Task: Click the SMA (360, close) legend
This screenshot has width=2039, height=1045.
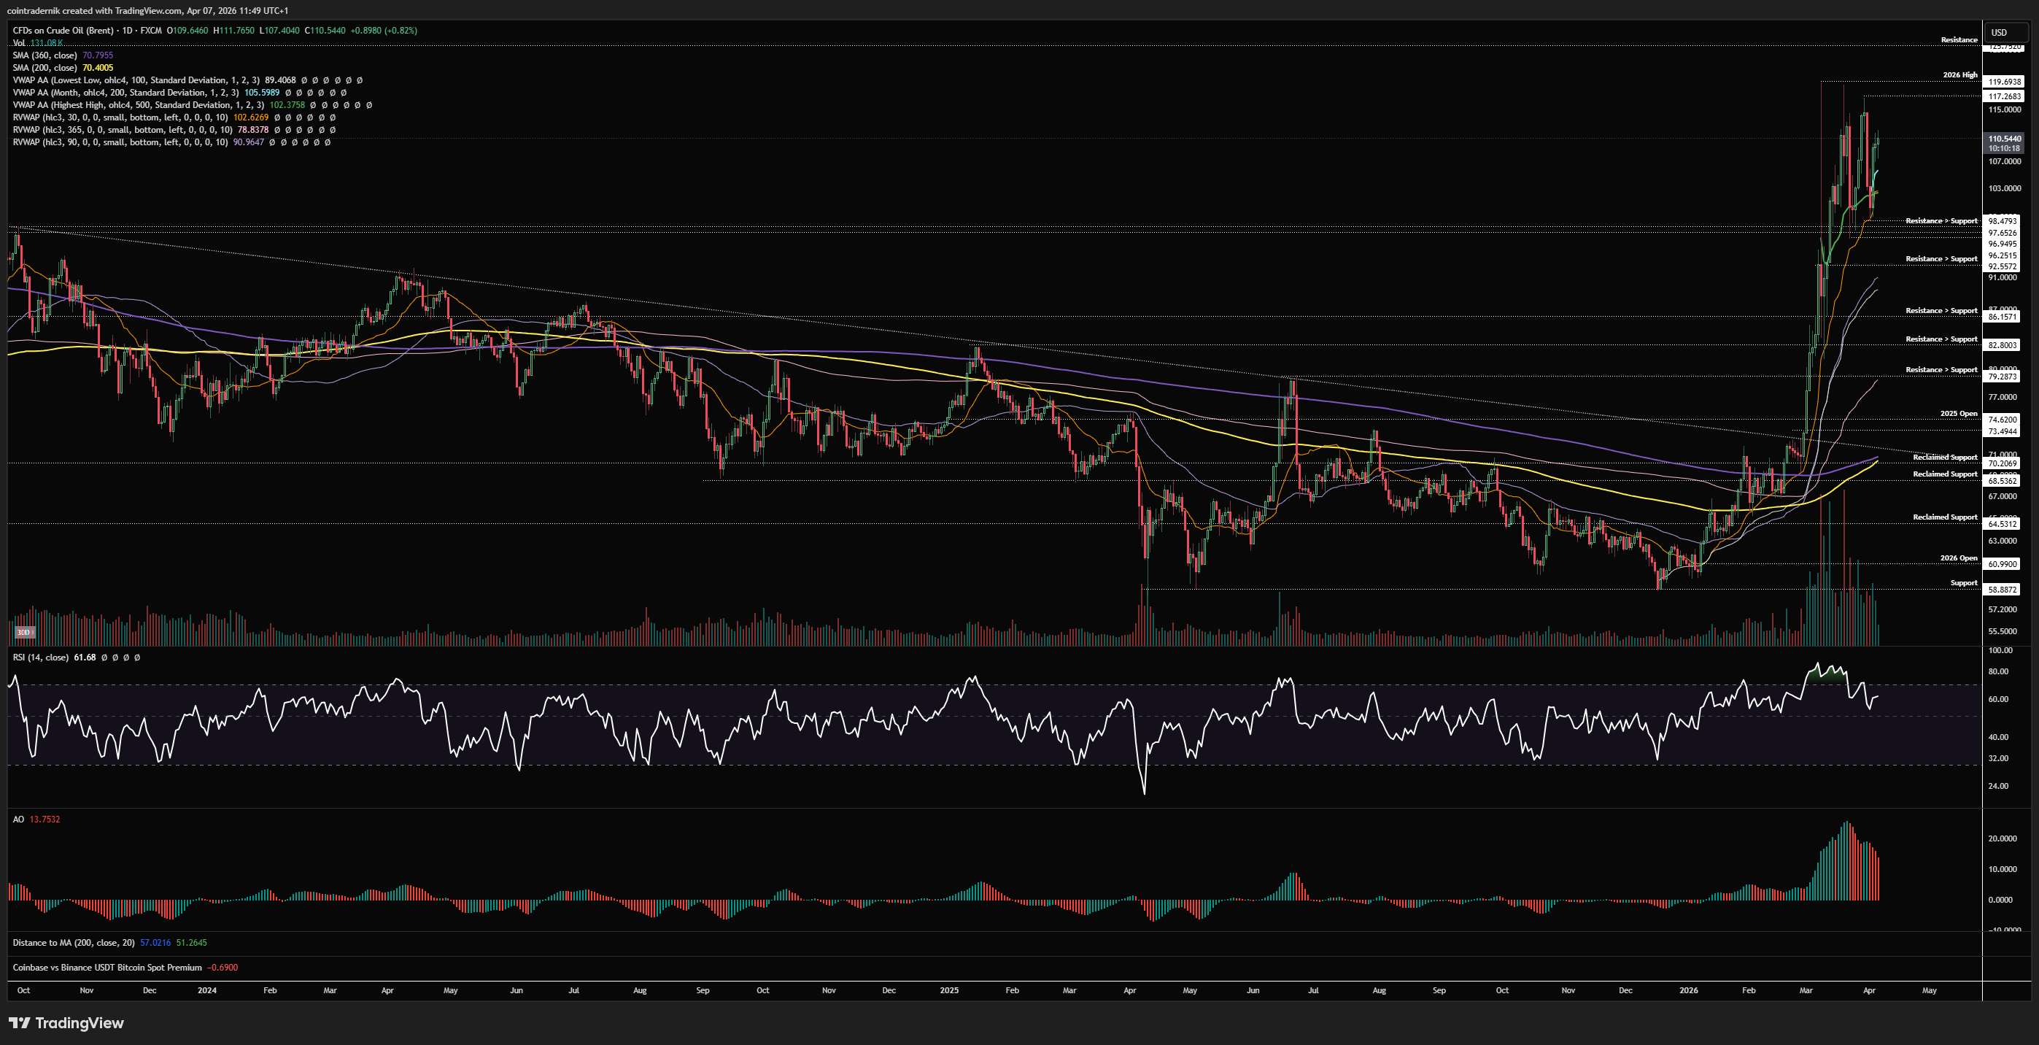Action: click(45, 55)
